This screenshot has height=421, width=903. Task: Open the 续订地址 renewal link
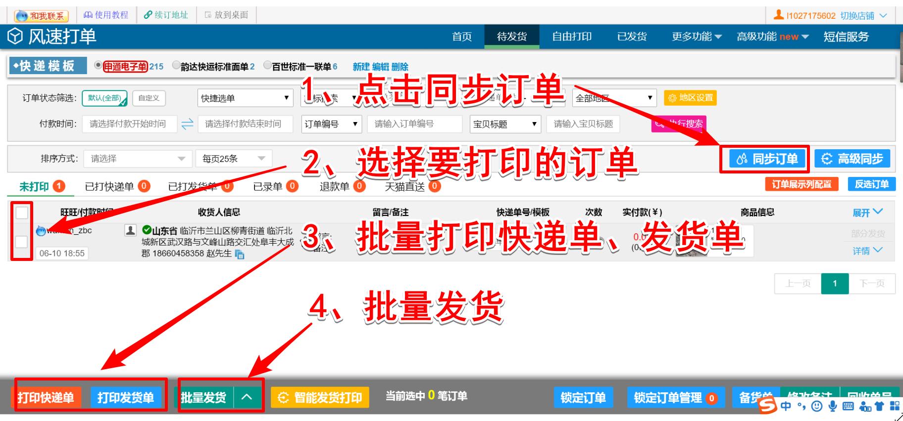[x=166, y=15]
